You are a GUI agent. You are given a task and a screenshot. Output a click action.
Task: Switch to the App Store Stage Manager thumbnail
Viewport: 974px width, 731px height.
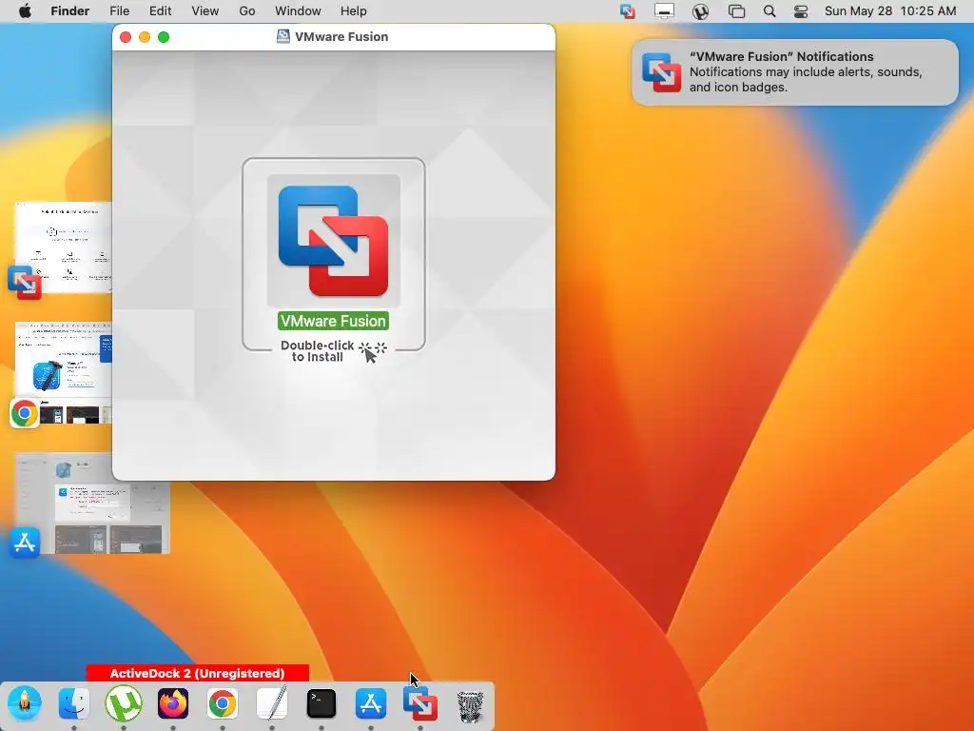[92, 504]
